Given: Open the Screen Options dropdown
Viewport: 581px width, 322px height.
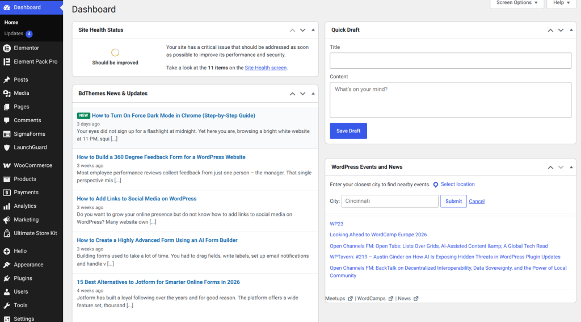Looking at the screenshot, I should 517,3.
